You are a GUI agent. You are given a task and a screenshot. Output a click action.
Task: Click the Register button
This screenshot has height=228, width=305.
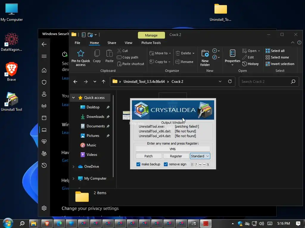[176, 156]
